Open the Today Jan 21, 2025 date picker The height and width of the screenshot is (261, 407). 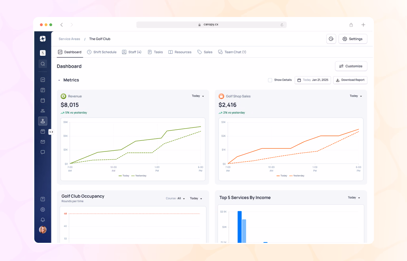tap(313, 80)
